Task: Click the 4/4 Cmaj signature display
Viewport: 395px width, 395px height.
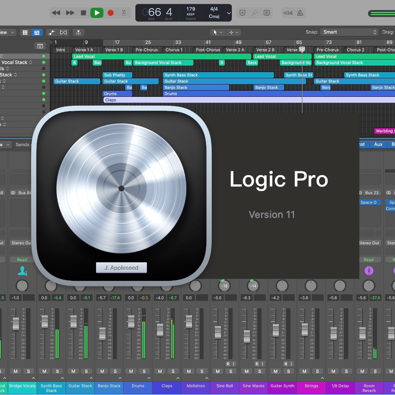Action: point(214,13)
